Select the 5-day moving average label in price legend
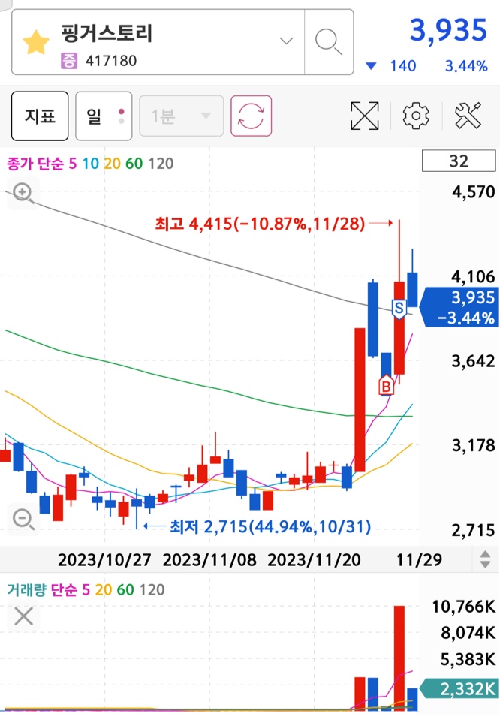 coord(73,164)
